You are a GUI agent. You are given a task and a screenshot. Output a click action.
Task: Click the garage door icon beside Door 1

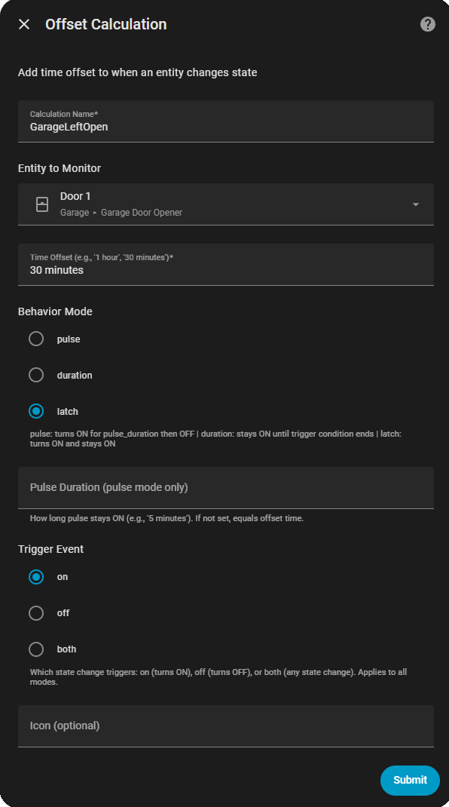pos(42,204)
